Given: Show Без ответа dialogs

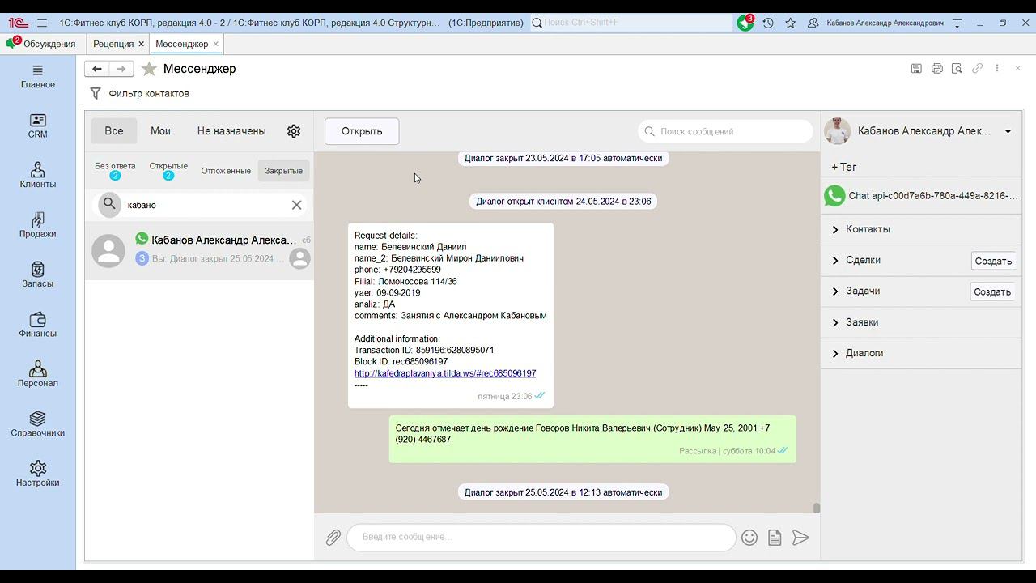Looking at the screenshot, I should pyautogui.click(x=115, y=170).
